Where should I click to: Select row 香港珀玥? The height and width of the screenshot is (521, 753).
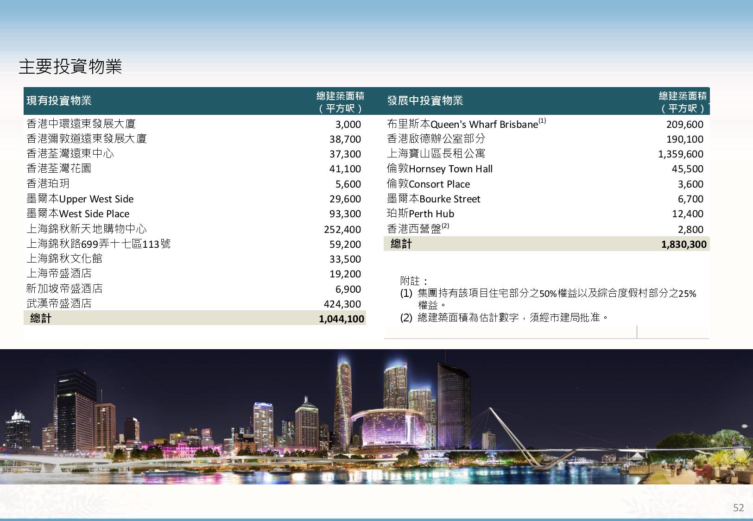tap(195, 183)
